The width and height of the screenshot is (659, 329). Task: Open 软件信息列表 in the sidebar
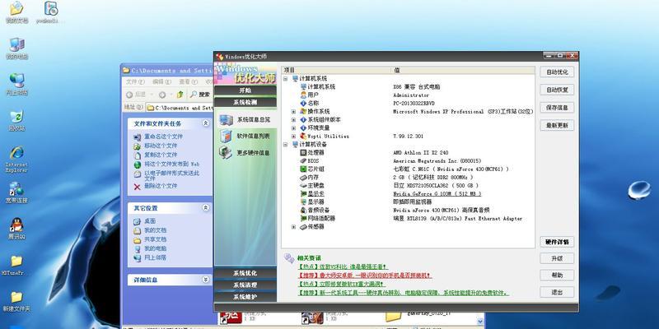click(x=245, y=137)
